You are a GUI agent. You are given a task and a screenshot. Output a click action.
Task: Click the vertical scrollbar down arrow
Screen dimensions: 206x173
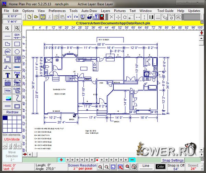pos(201,154)
